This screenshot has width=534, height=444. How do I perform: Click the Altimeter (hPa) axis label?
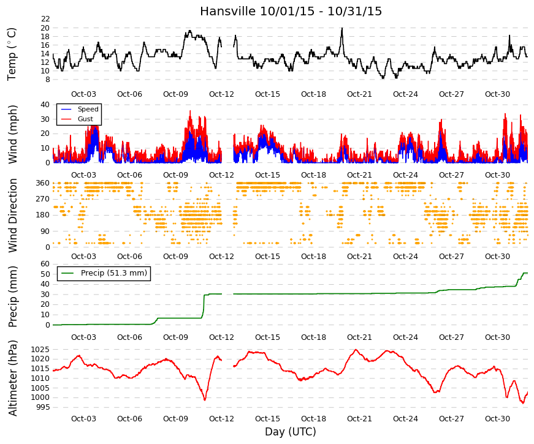click(x=13, y=378)
